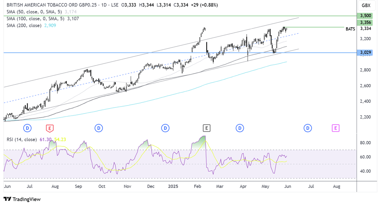Click the May label on time axis
This screenshot has height=206, width=387.
point(265,187)
